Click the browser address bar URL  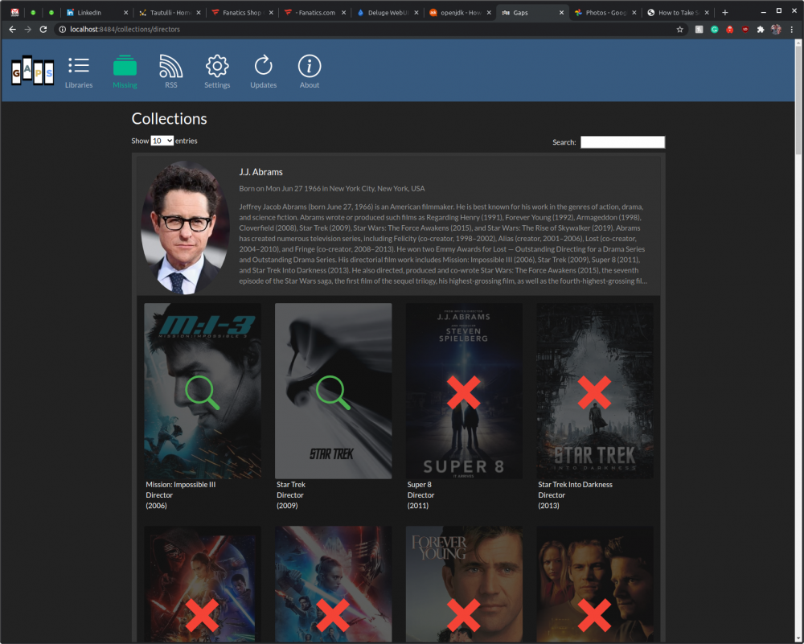click(x=125, y=29)
